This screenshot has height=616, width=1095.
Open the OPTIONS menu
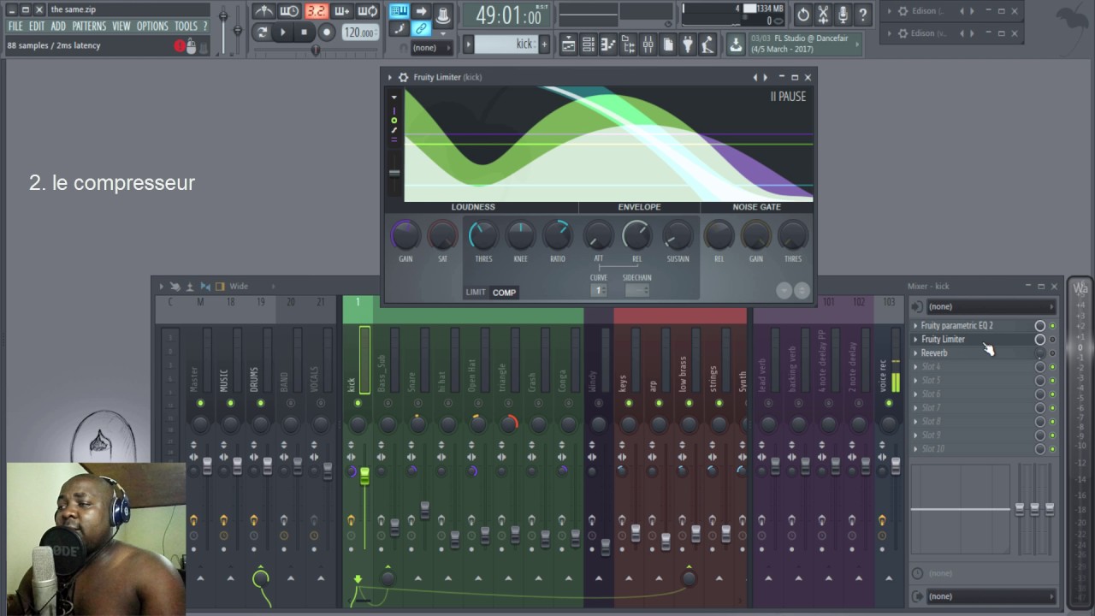[x=152, y=27]
